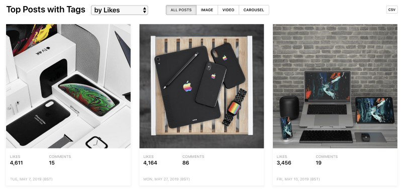402x191 pixels.
Task: Click the 19 comments count
Action: [x=319, y=163]
